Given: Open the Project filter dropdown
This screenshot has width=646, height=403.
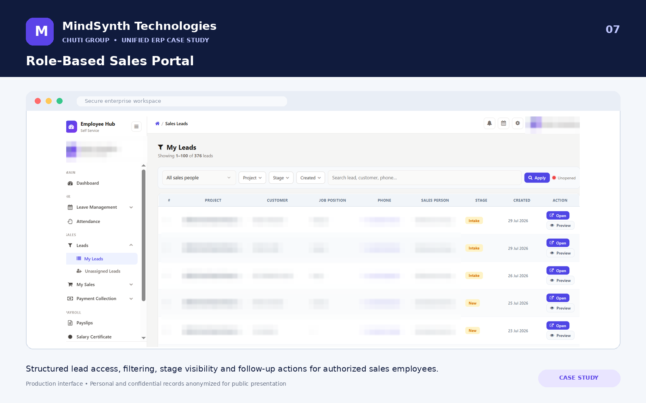Looking at the screenshot, I should (252, 178).
